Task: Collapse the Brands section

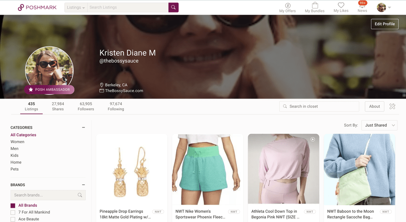Action: pos(83,185)
